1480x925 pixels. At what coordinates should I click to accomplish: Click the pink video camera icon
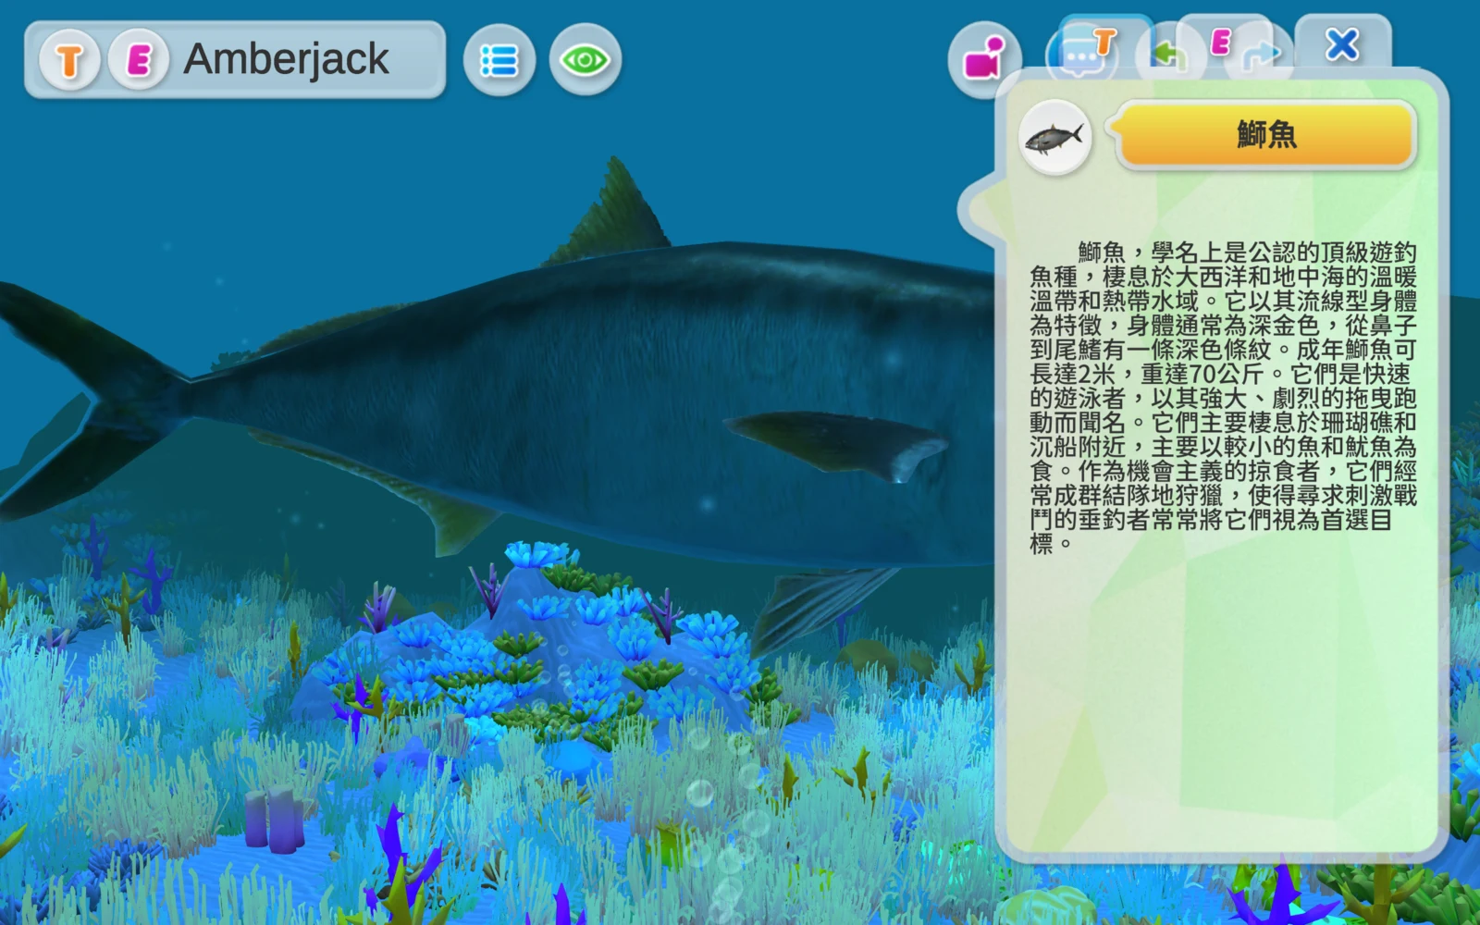click(x=984, y=57)
